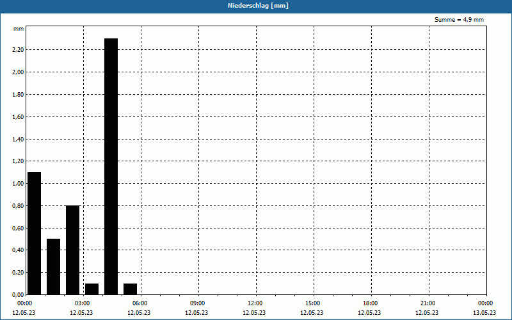Click the 0,00 y-axis label
The width and height of the screenshot is (512, 320).
19,294
